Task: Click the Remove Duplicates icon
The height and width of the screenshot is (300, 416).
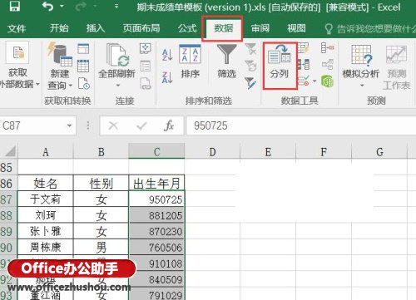Action: 304,64
